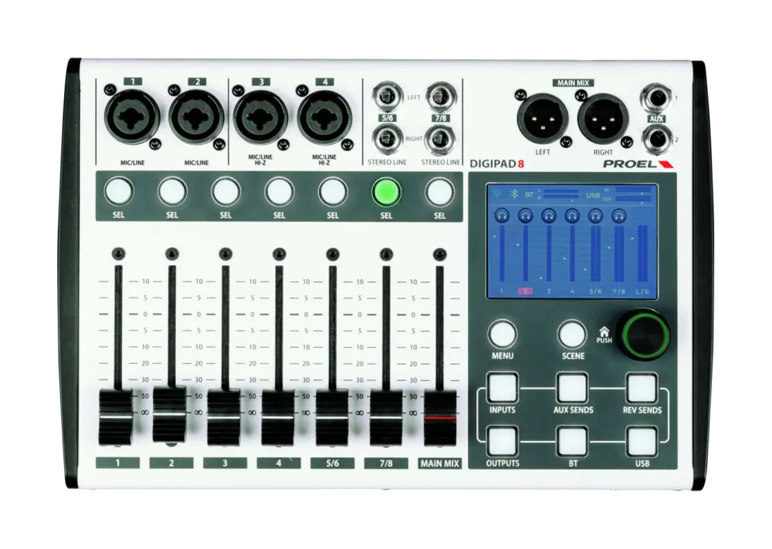772x549 pixels.
Task: Click the MAIN MIX fader with red line
Action: click(x=440, y=418)
